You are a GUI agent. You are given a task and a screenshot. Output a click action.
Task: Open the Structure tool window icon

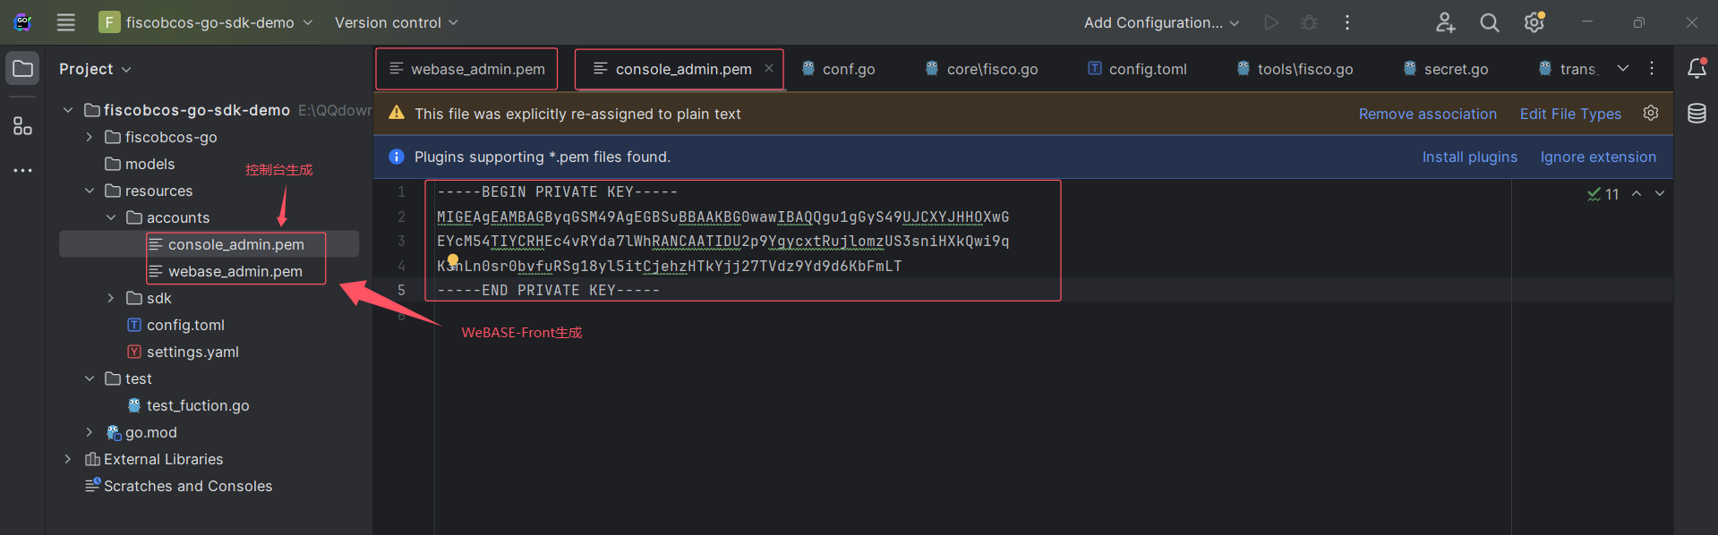[23, 126]
